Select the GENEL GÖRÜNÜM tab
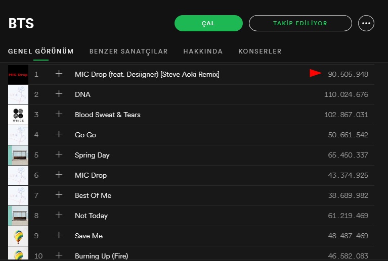Viewport: 388px width, 261px height. pyautogui.click(x=41, y=51)
